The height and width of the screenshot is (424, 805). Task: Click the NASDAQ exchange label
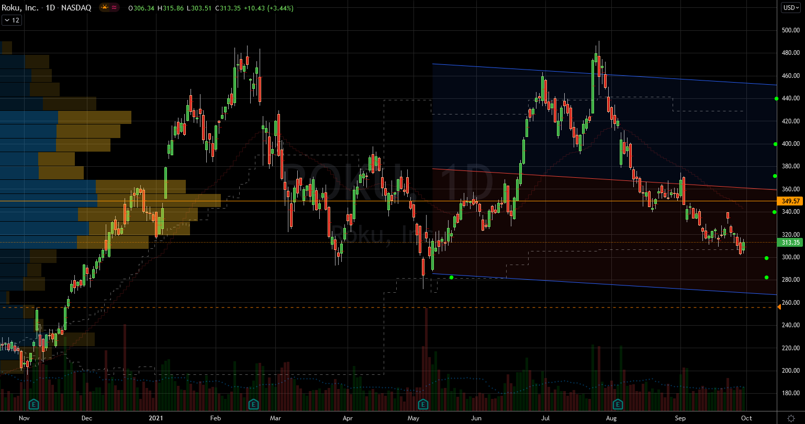[x=76, y=8]
